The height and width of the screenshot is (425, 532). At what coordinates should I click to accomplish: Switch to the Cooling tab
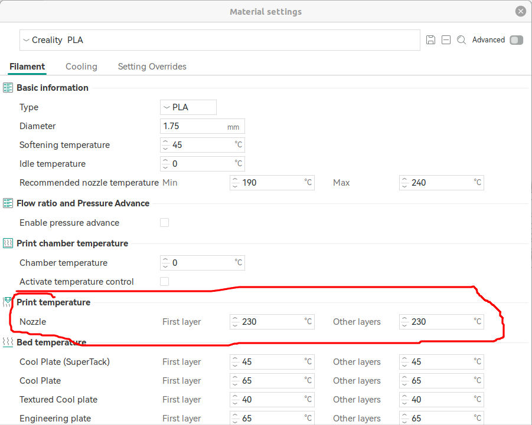tap(81, 67)
